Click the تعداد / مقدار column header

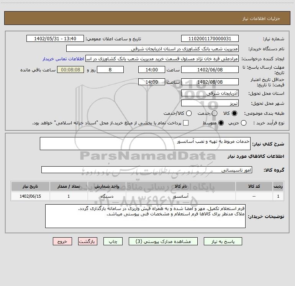[x=69, y=186]
